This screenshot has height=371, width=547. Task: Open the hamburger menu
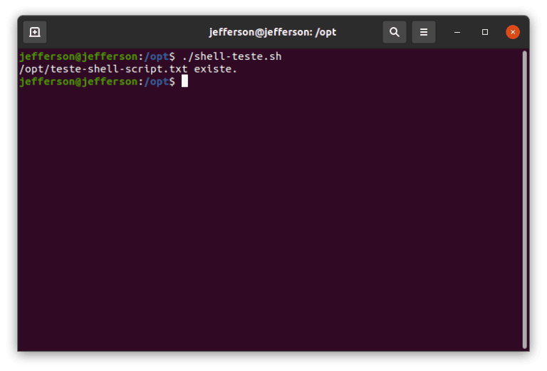pyautogui.click(x=424, y=32)
